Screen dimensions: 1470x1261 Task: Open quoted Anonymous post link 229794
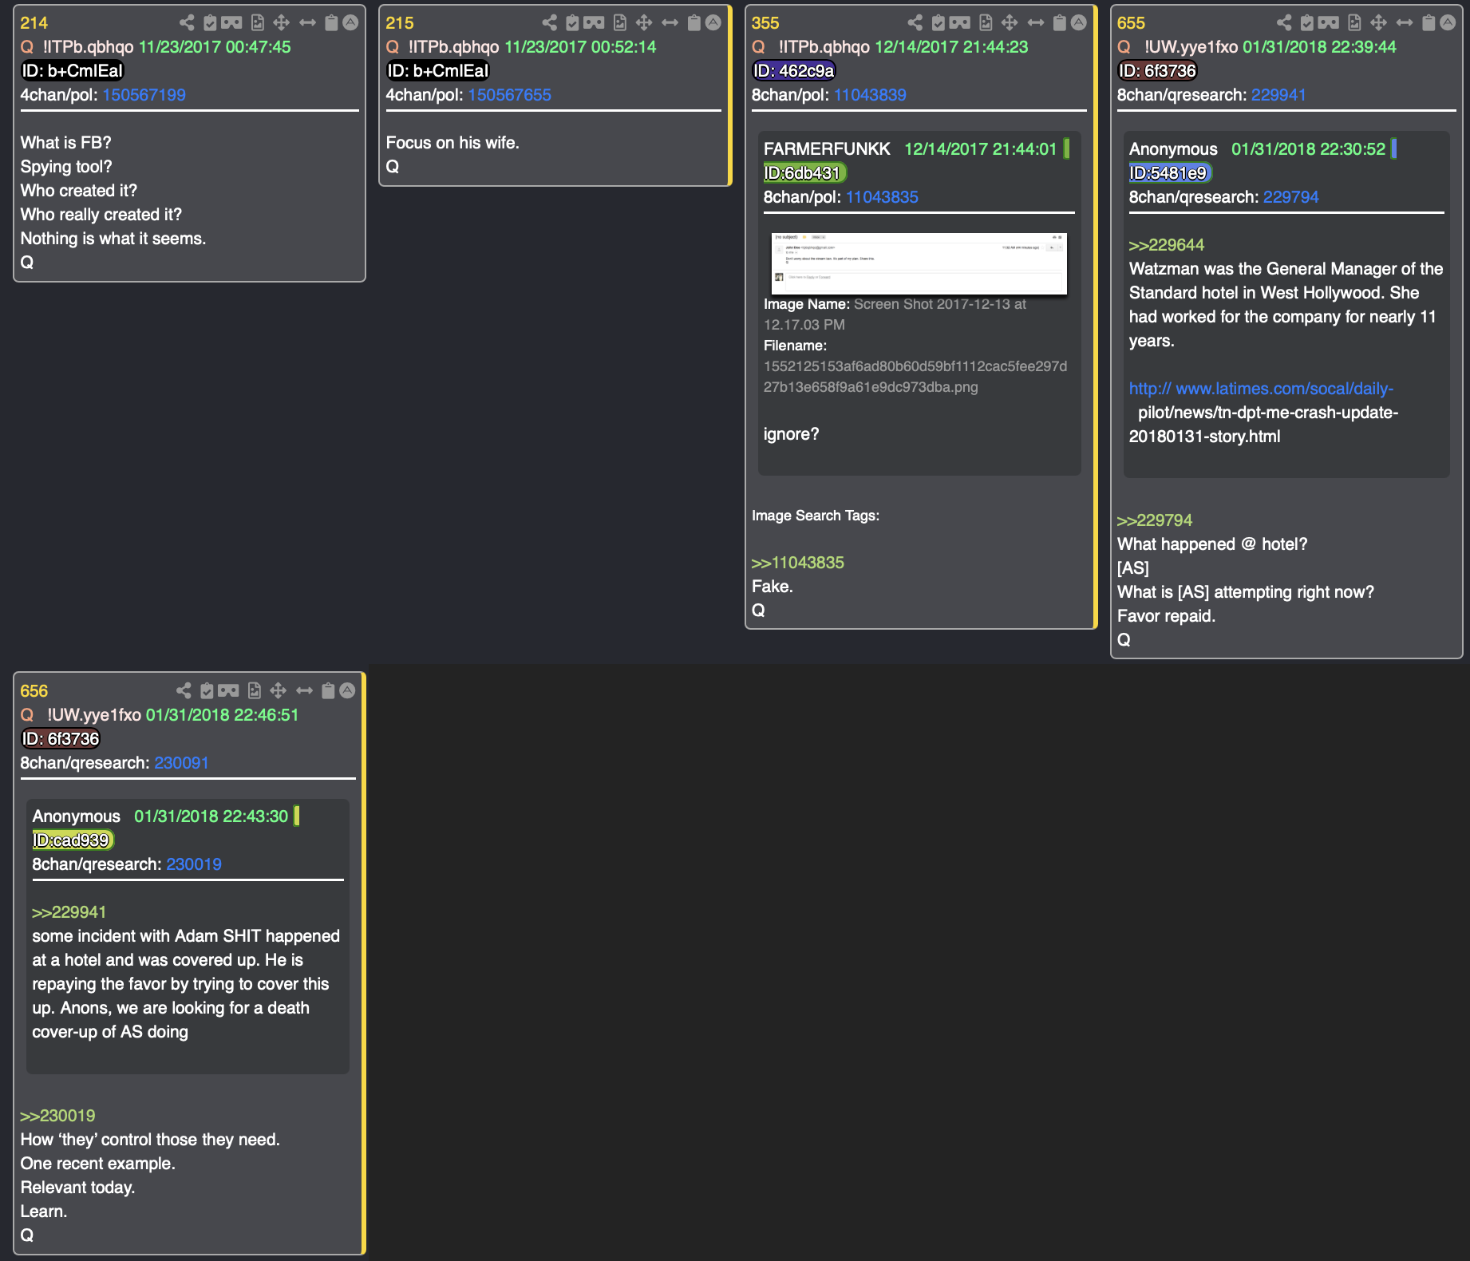(x=1290, y=197)
